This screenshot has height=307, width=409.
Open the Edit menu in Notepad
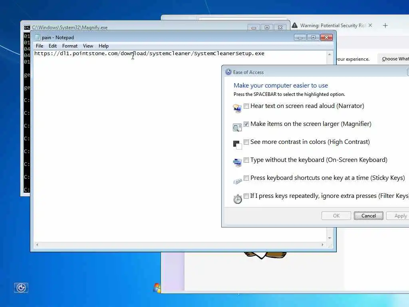pos(52,46)
